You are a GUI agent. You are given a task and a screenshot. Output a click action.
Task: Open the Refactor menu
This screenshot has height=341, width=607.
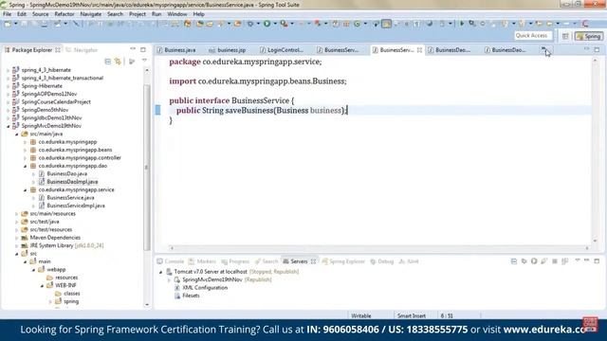(64, 14)
